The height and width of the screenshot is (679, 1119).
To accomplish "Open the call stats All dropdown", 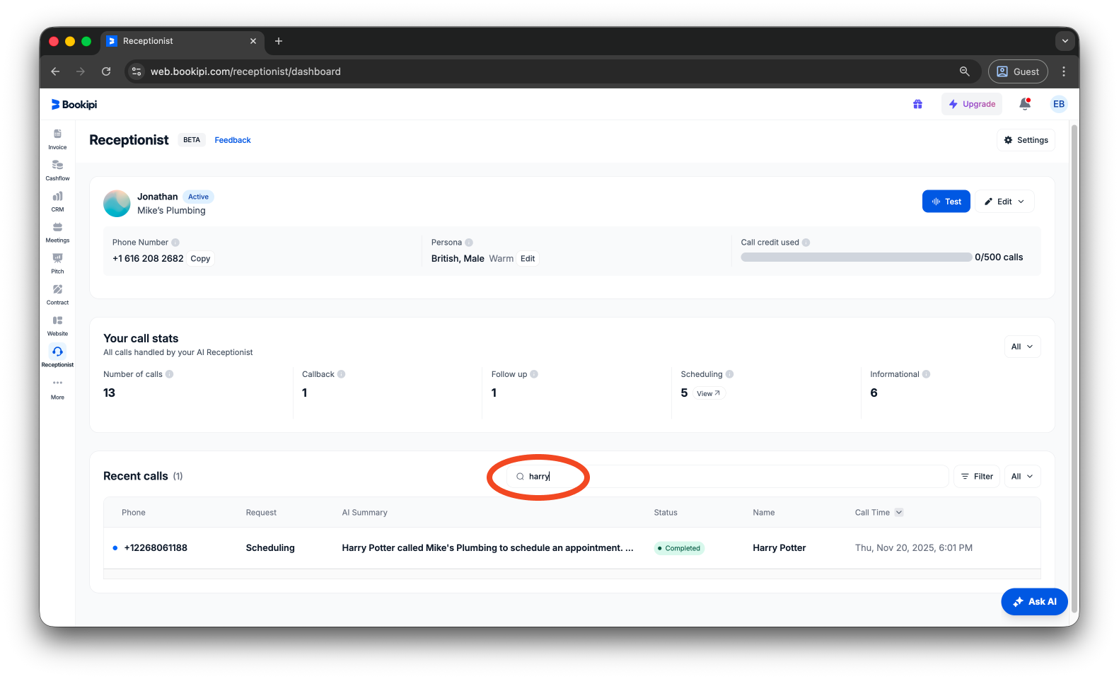I will click(x=1022, y=347).
